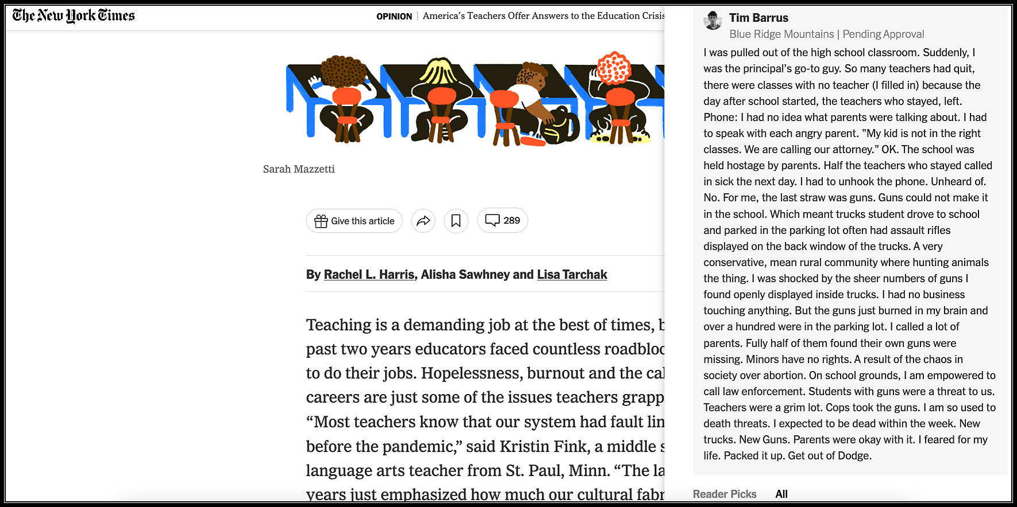Screen dimensions: 1017x507
Task: Click the OPINION section label
Action: pos(394,16)
